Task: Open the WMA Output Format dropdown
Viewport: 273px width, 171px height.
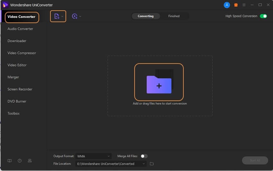Action: (93, 156)
